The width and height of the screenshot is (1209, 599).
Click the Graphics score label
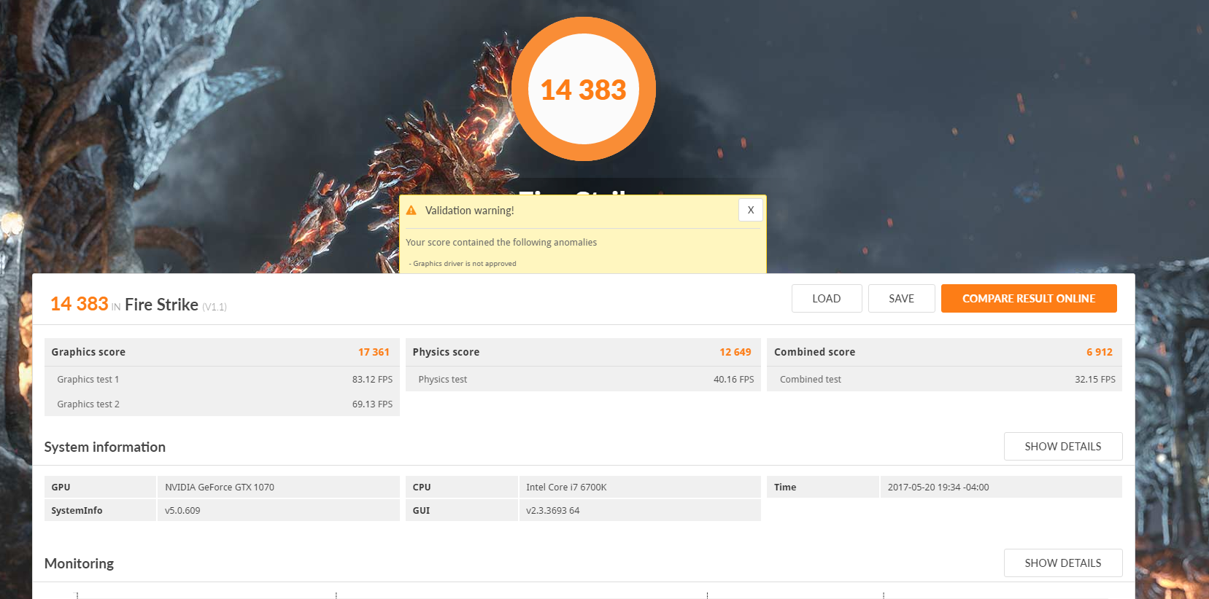(88, 352)
